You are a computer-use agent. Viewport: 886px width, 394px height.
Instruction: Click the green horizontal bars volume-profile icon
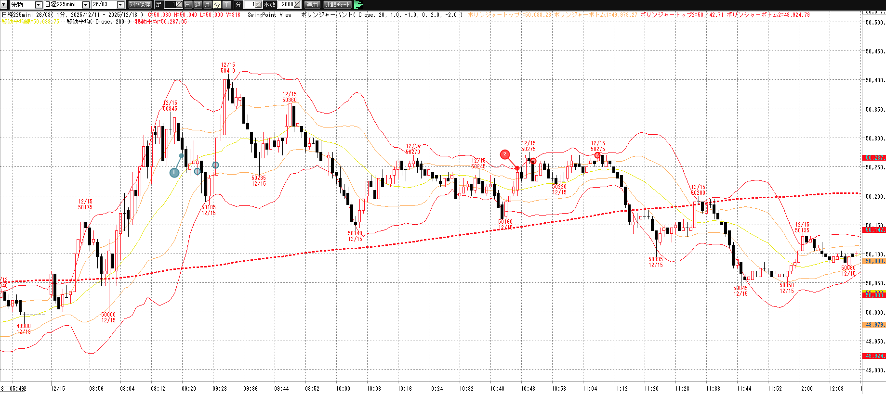(358, 4)
